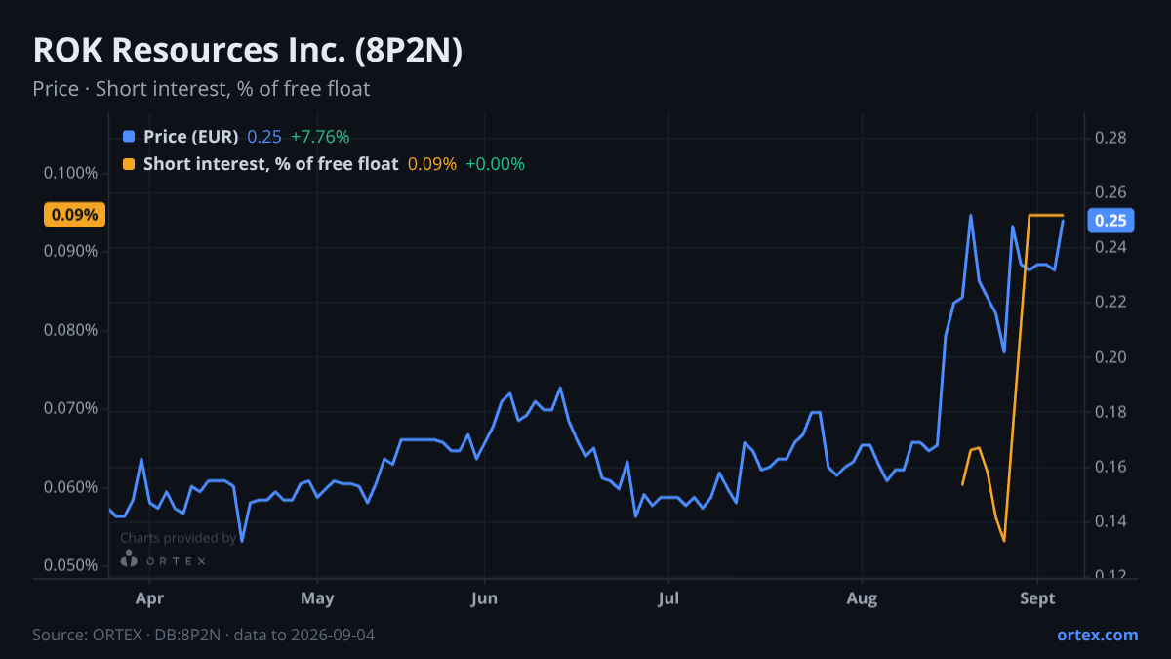Click the 0.18 right axis label
The height and width of the screenshot is (659, 1171).
(1110, 412)
